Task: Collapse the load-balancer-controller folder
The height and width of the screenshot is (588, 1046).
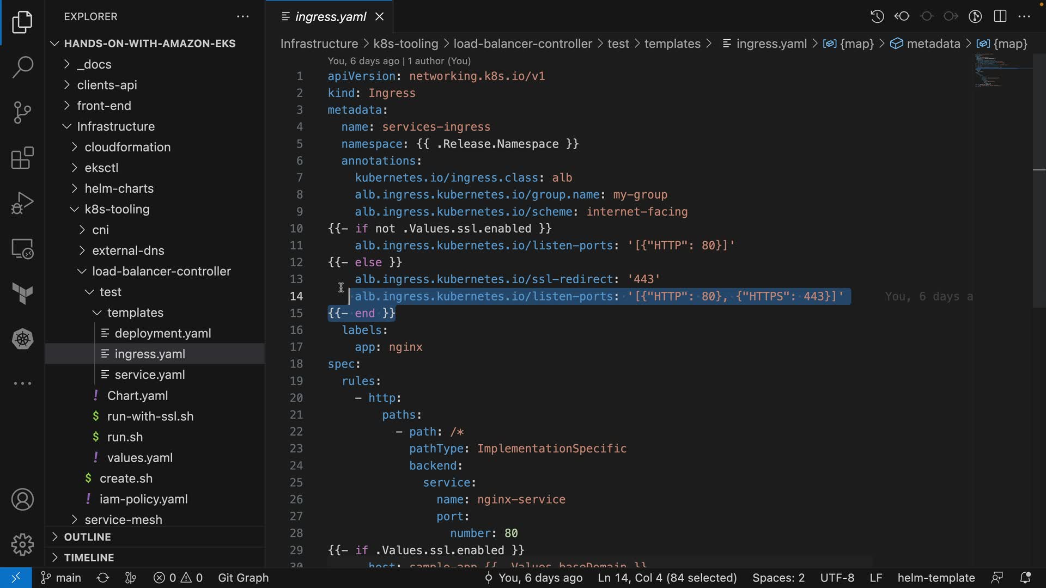Action: [x=161, y=271]
